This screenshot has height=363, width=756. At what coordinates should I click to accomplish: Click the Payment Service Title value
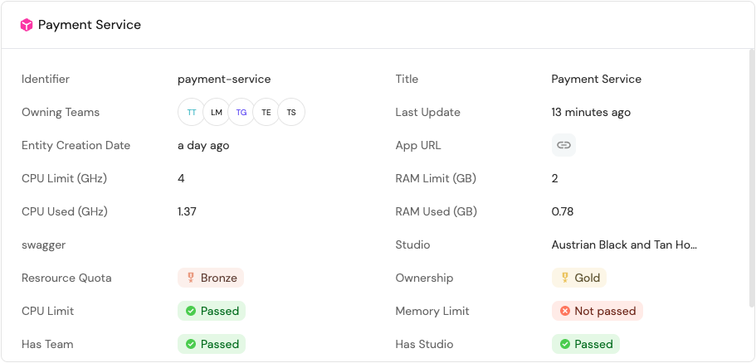click(596, 79)
